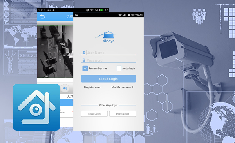Uncheck the Remember me checkbox
The width and height of the screenshot is (235, 143).
[85, 68]
